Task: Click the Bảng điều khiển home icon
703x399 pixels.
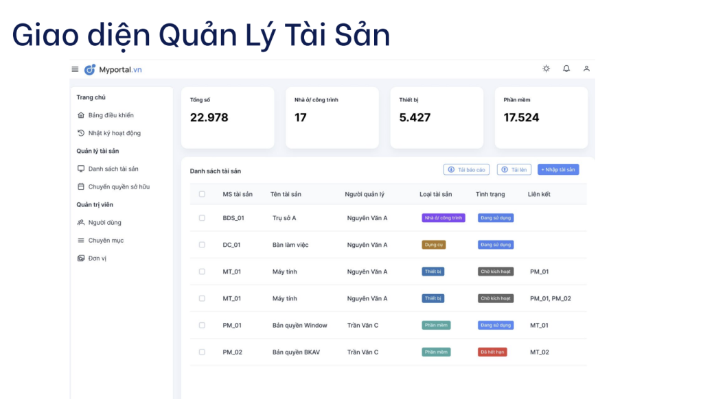Action: click(81, 115)
